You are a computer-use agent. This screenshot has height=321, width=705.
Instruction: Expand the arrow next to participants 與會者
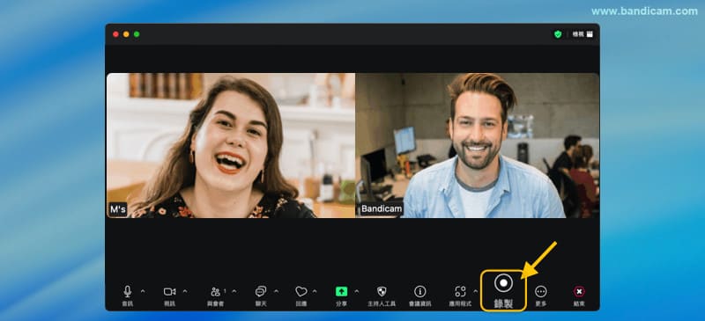coord(234,291)
